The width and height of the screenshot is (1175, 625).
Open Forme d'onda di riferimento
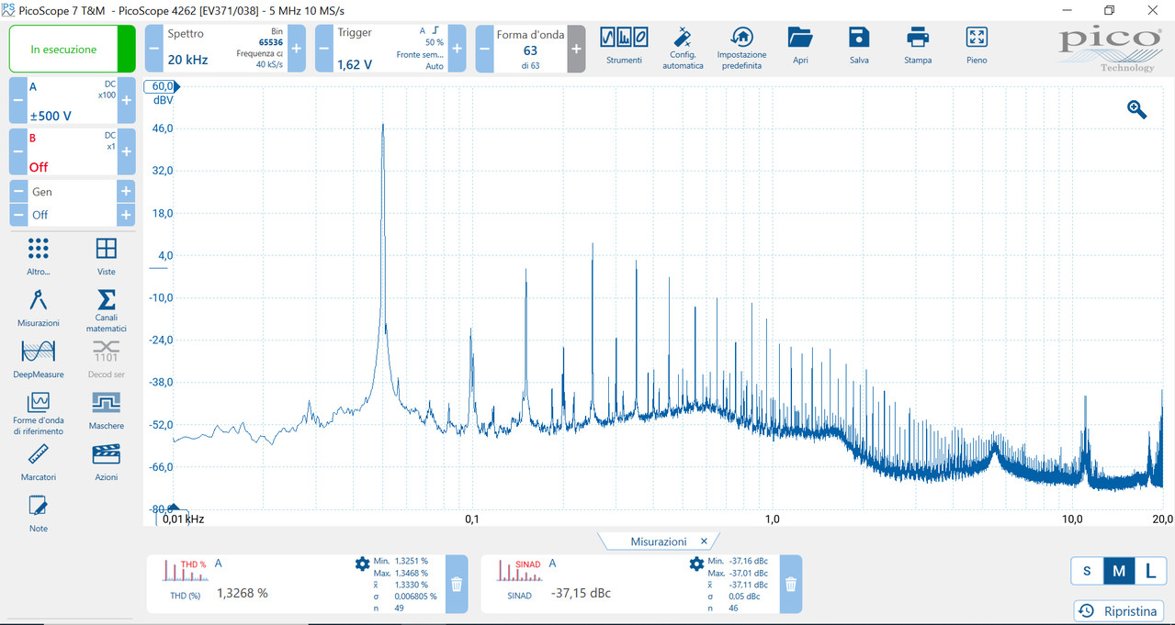pos(38,413)
